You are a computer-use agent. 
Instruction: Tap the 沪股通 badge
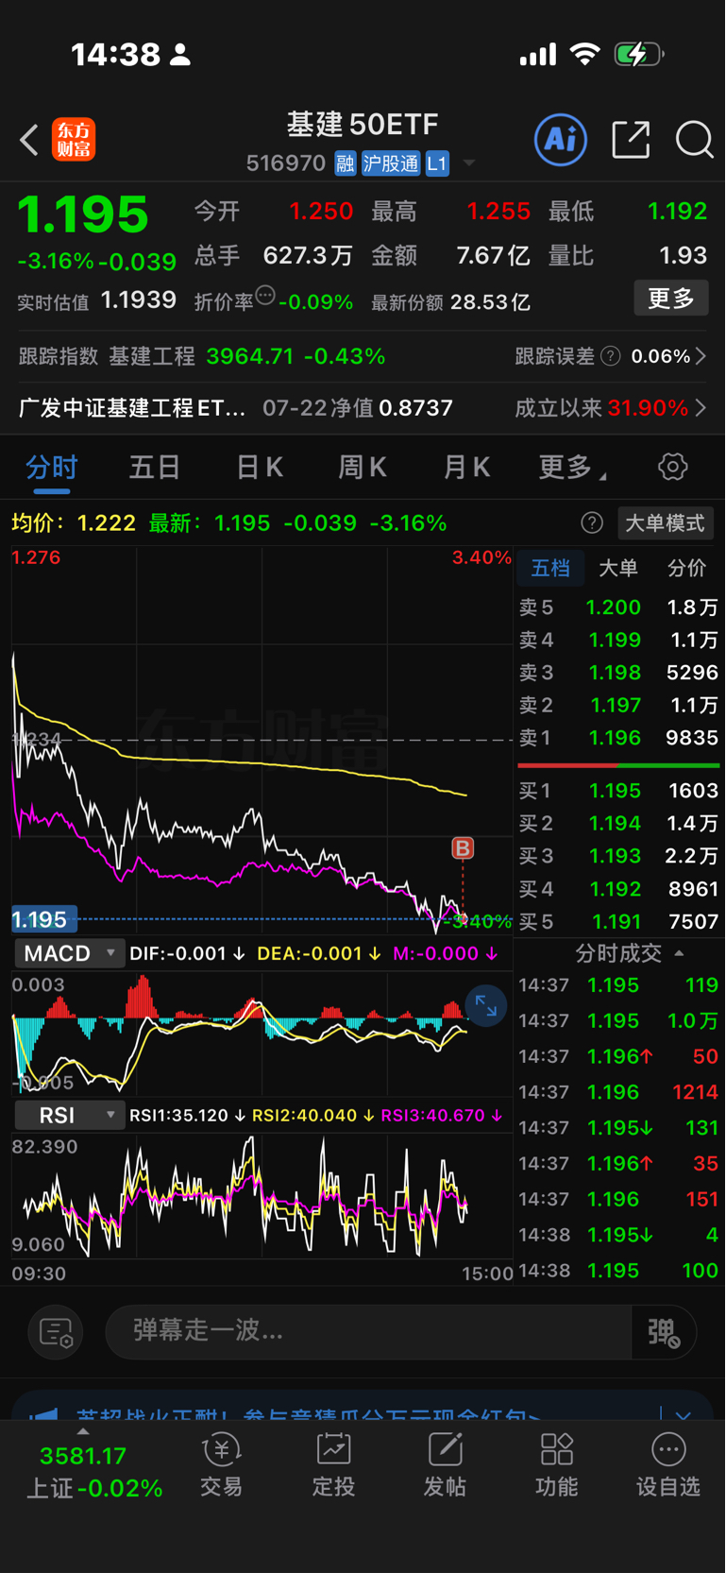(390, 163)
